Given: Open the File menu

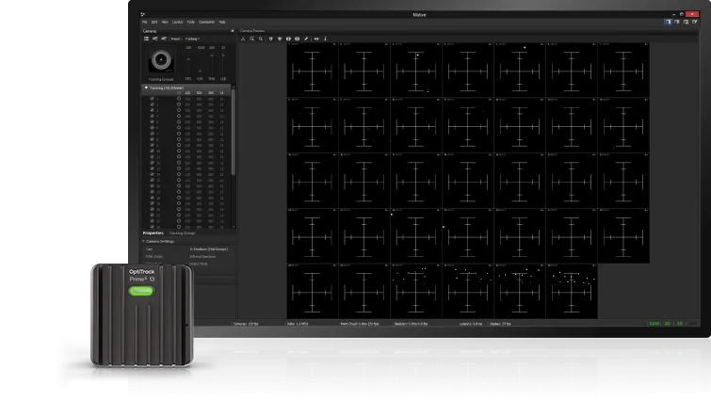Looking at the screenshot, I should [145, 22].
